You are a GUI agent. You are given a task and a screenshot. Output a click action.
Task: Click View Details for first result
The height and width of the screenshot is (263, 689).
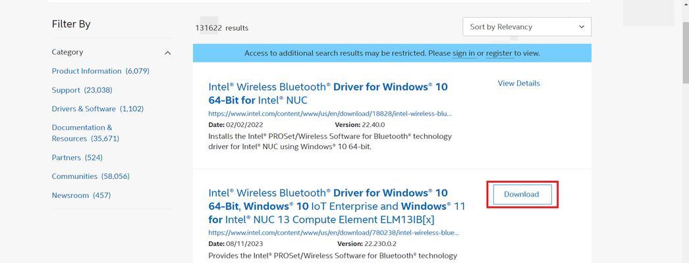(518, 84)
